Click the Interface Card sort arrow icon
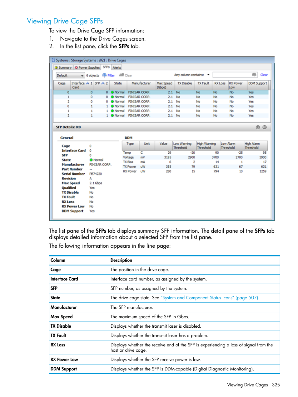Viewport: 298px width, 397px height. [87, 83]
